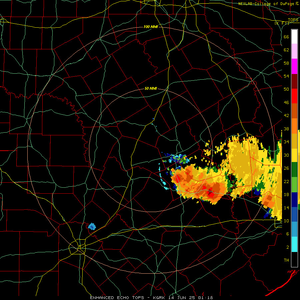Click the 'TOPS' legend title

click(293, 20)
